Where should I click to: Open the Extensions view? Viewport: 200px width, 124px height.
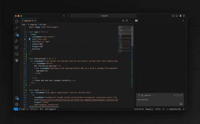[17, 47]
